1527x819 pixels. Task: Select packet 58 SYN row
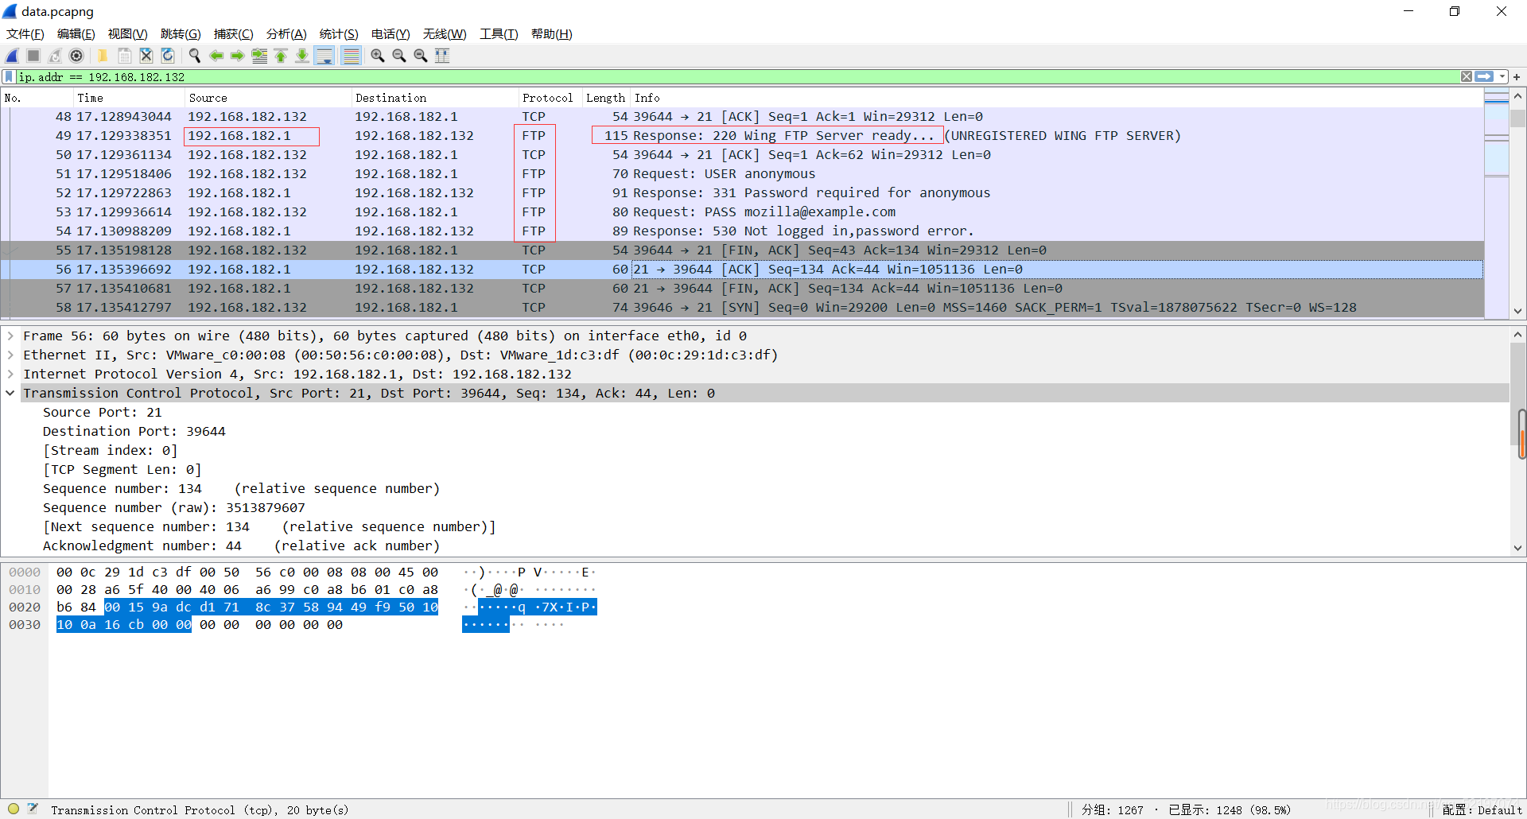pyautogui.click(x=742, y=307)
